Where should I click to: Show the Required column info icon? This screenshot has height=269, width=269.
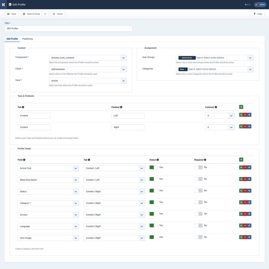[x=205, y=160]
